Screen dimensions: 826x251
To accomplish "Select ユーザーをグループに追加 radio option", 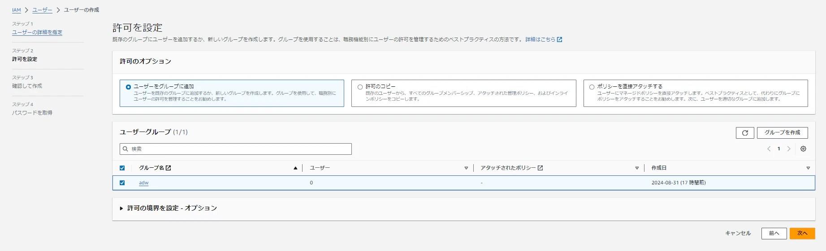I will point(128,87).
